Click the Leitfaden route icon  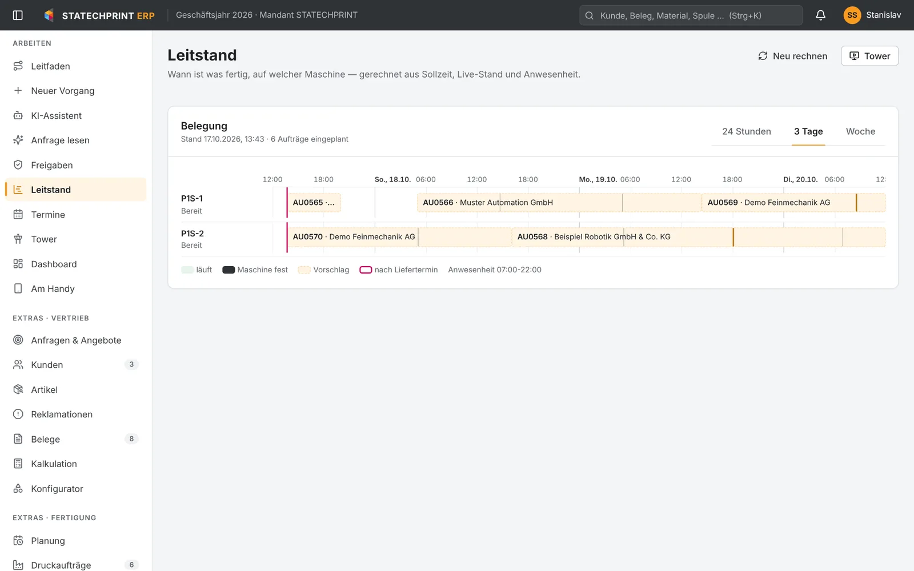click(18, 66)
